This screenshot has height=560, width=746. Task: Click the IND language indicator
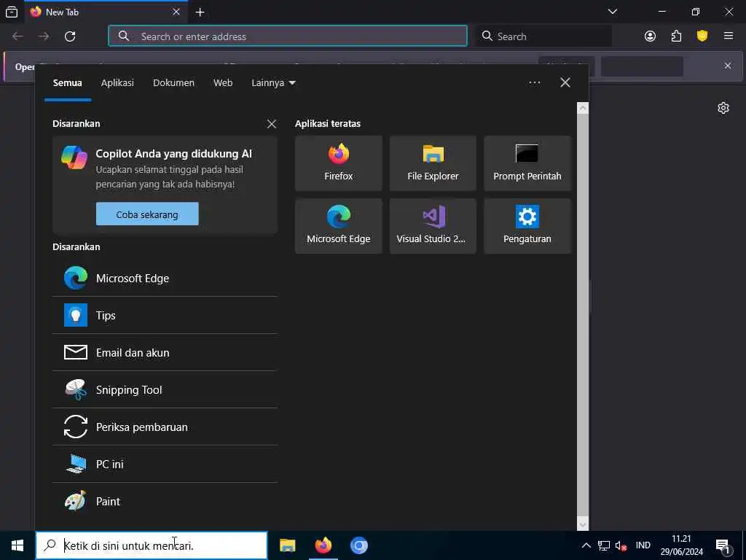[643, 545]
